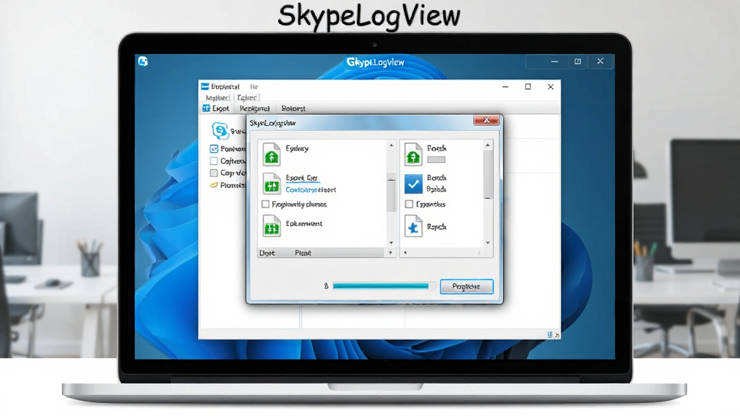Click the right list vertical scrollbar thumb
Screen dimensions: 740x416
click(x=488, y=175)
